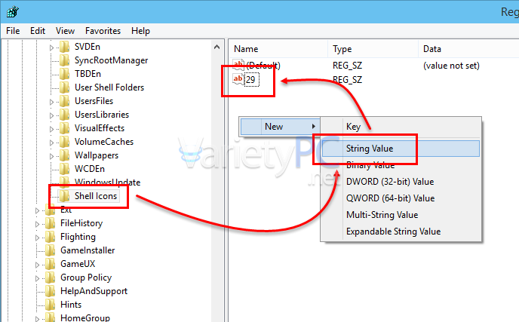The height and width of the screenshot is (322, 519).
Task: Expand the VolumeCaches key
Action: [51, 143]
